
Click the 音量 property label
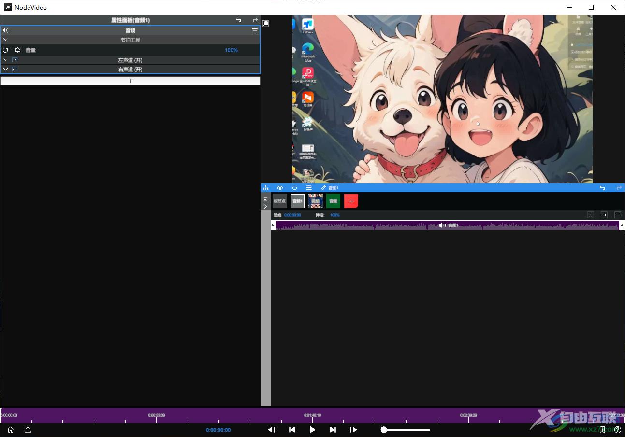[30, 50]
